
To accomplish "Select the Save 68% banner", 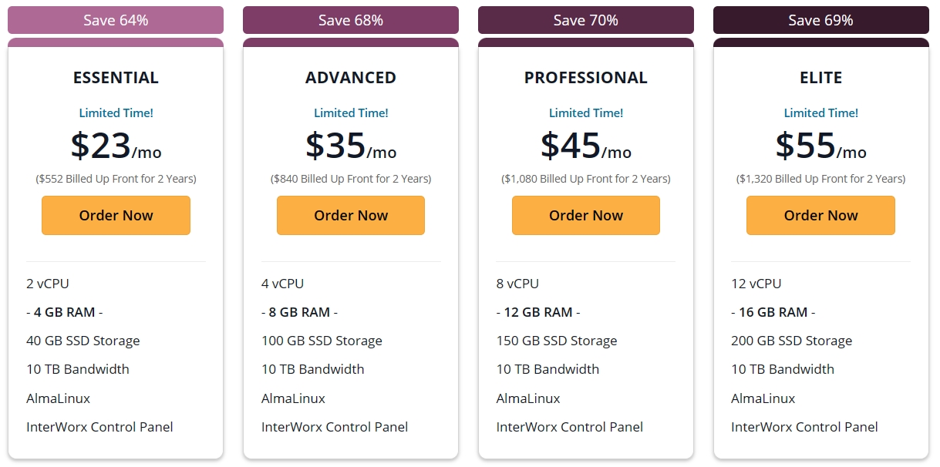I will pos(351,21).
